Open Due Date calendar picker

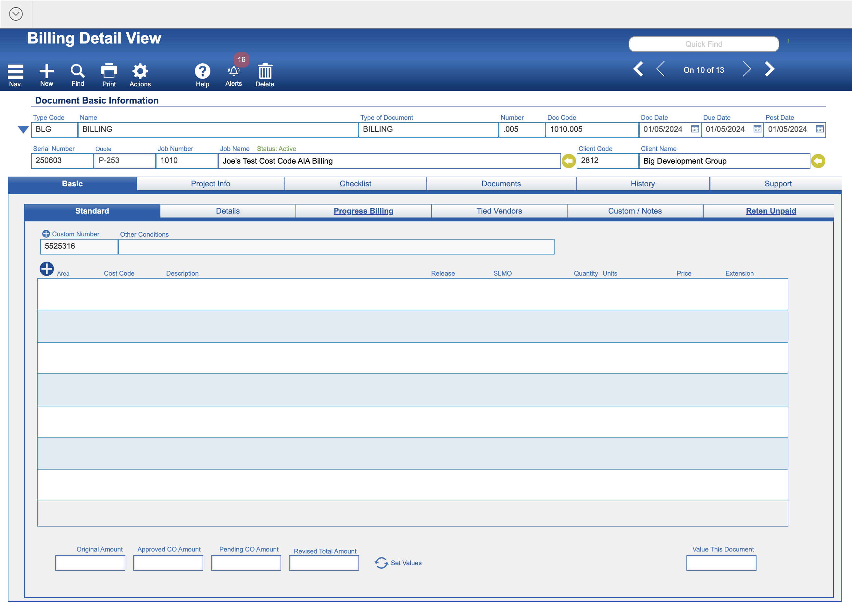pos(757,129)
